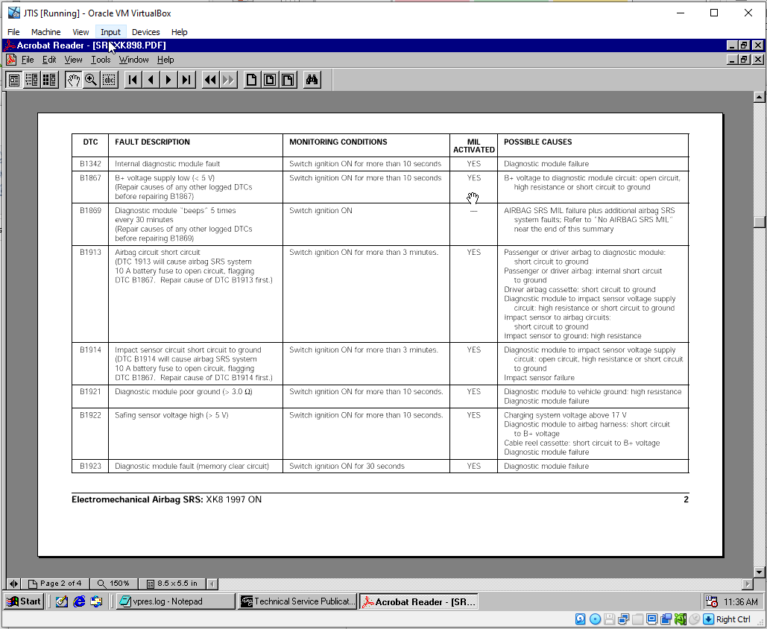Switch to page-only view mode

tap(13, 80)
